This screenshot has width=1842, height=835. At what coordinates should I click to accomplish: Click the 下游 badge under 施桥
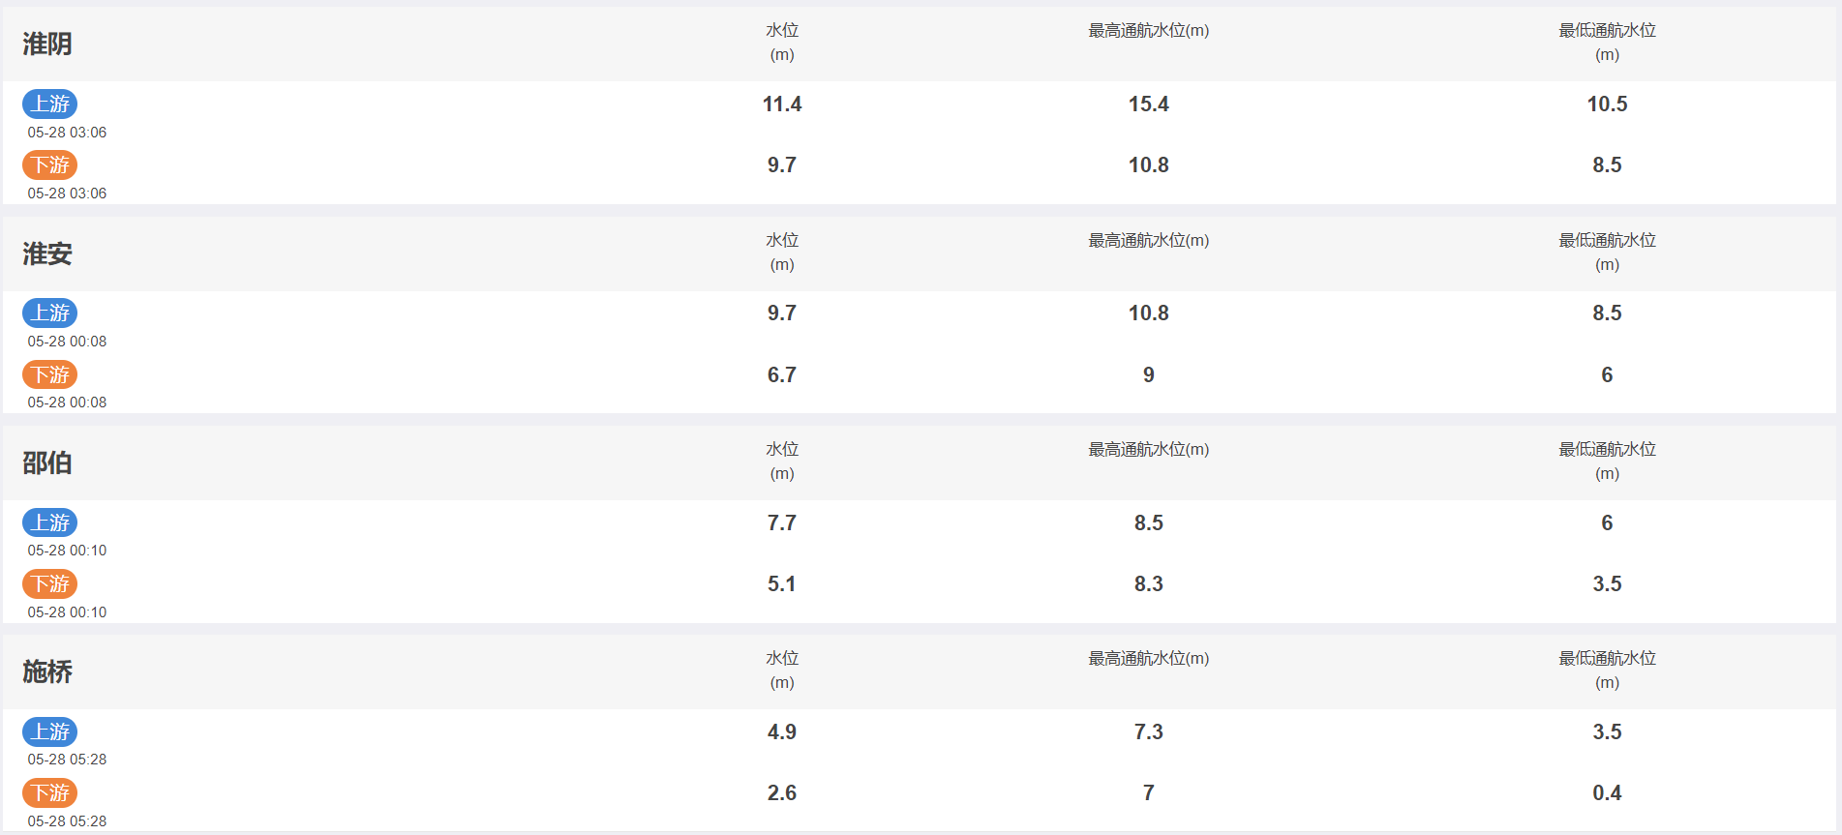point(50,792)
